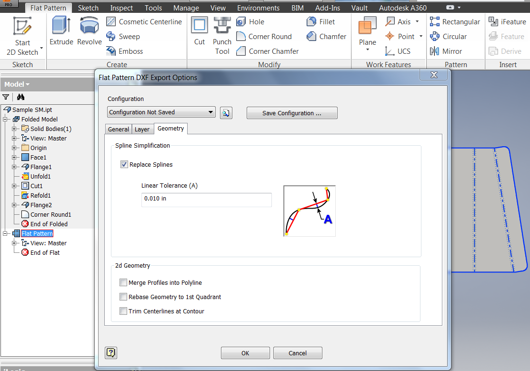The image size is (530, 371).
Task: Select the Hole tool
Action: coord(250,21)
